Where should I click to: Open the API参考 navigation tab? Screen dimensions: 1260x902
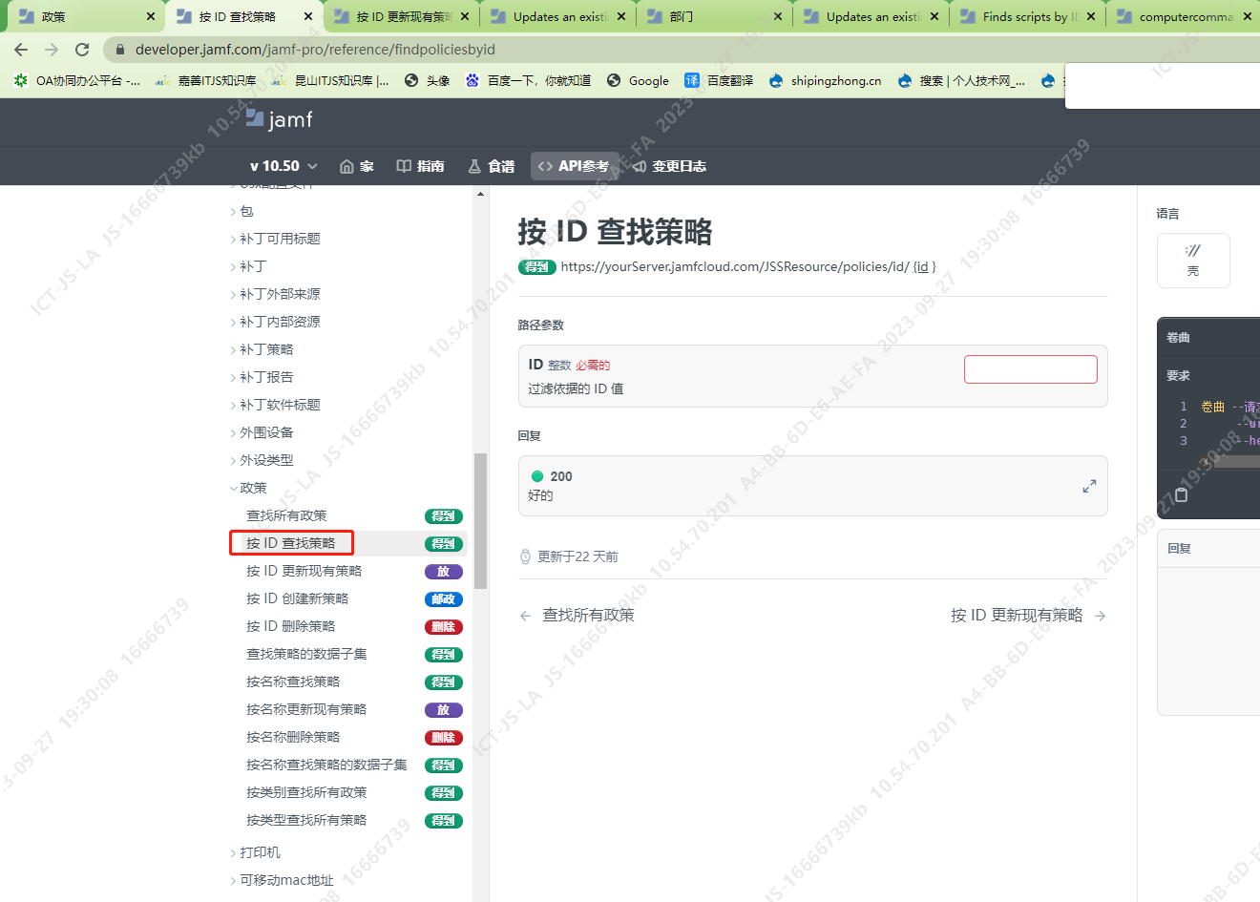(x=574, y=166)
